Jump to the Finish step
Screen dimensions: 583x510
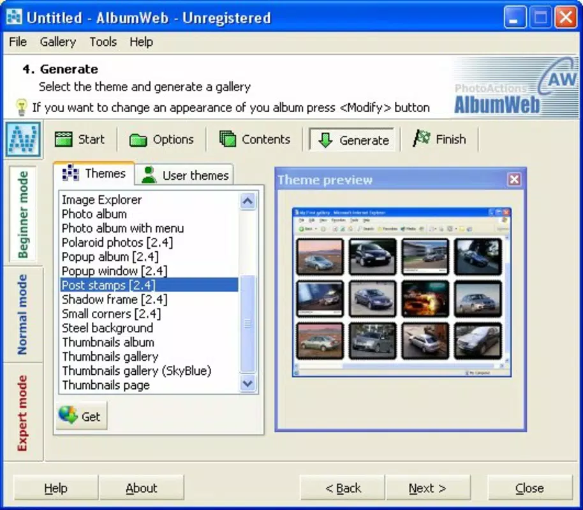click(x=439, y=140)
